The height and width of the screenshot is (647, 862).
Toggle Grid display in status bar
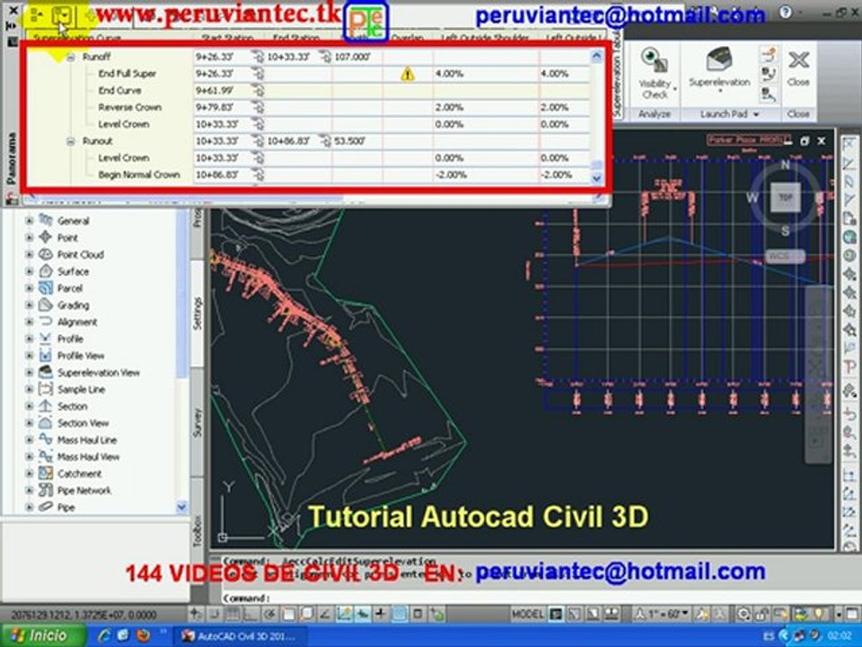click(x=233, y=614)
